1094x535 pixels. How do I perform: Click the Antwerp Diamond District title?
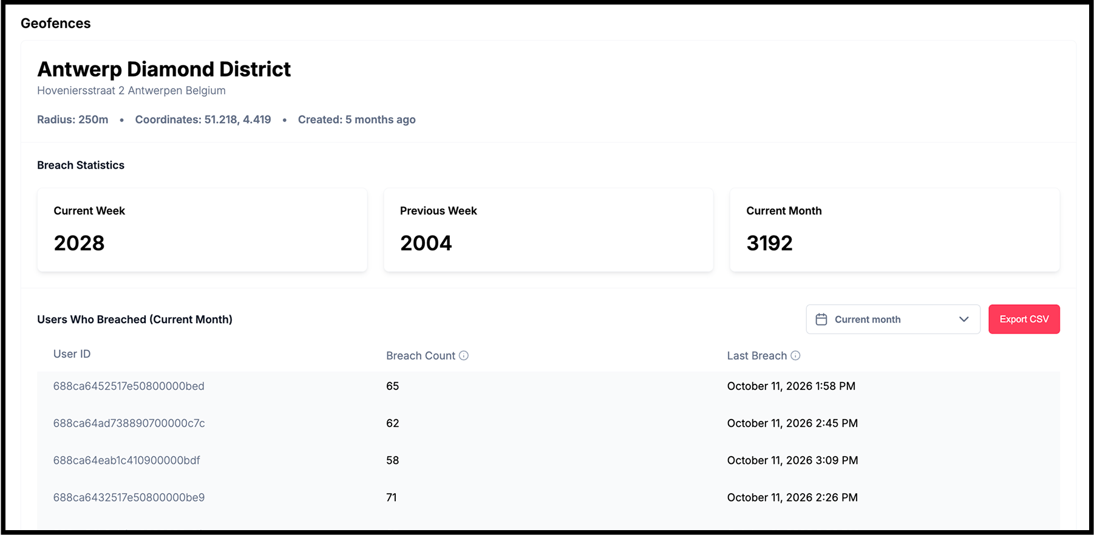164,69
